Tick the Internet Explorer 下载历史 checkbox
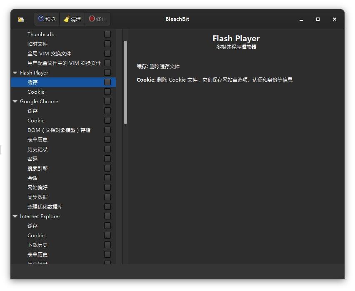The image size is (355, 291). (x=107, y=245)
